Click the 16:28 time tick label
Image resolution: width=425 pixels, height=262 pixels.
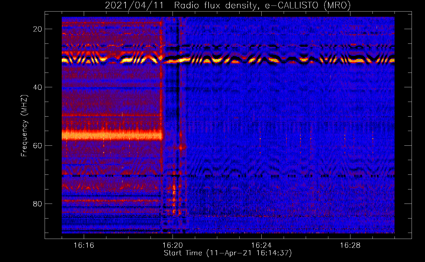pos(350,245)
